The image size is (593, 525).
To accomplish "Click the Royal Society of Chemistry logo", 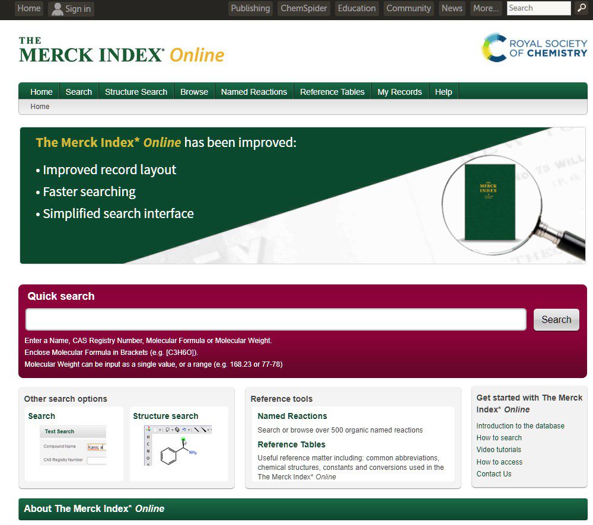I will click(533, 47).
